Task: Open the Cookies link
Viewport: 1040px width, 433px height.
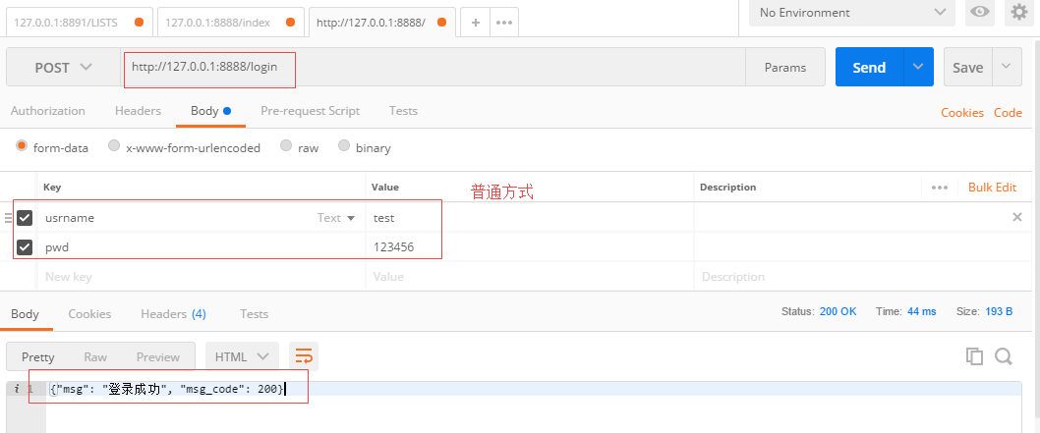Action: pyautogui.click(x=961, y=113)
